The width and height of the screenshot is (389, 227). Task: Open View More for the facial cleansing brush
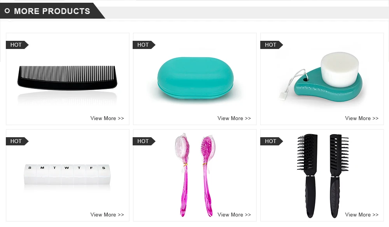(x=362, y=118)
